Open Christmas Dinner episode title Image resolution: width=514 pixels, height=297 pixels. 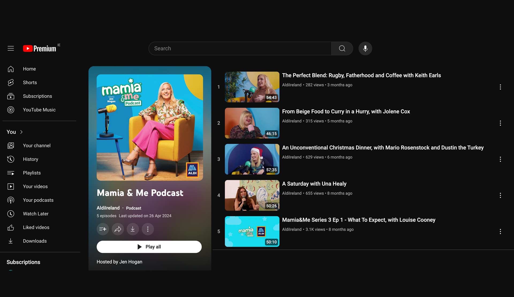(x=383, y=148)
